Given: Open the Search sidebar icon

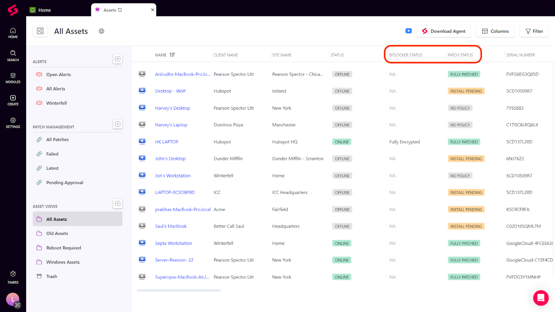Looking at the screenshot, I should [x=13, y=56].
